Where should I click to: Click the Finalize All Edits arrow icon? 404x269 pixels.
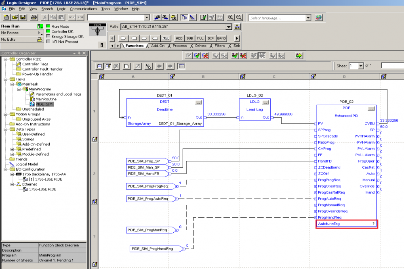click(299, 56)
